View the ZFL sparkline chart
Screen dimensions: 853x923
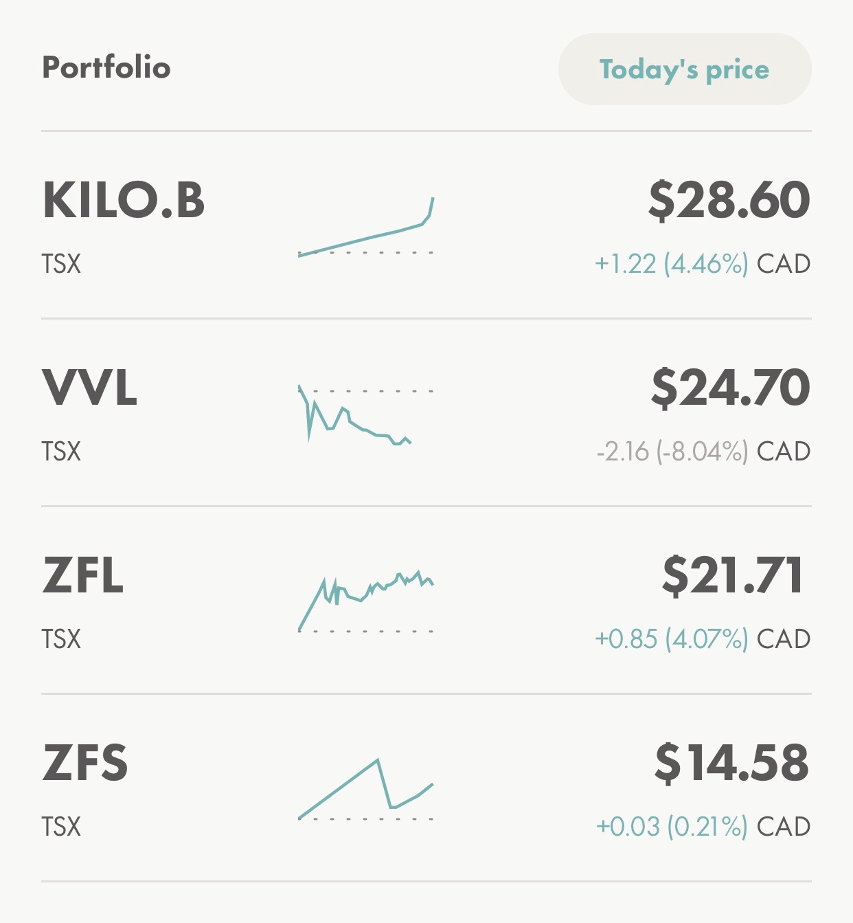click(x=366, y=601)
